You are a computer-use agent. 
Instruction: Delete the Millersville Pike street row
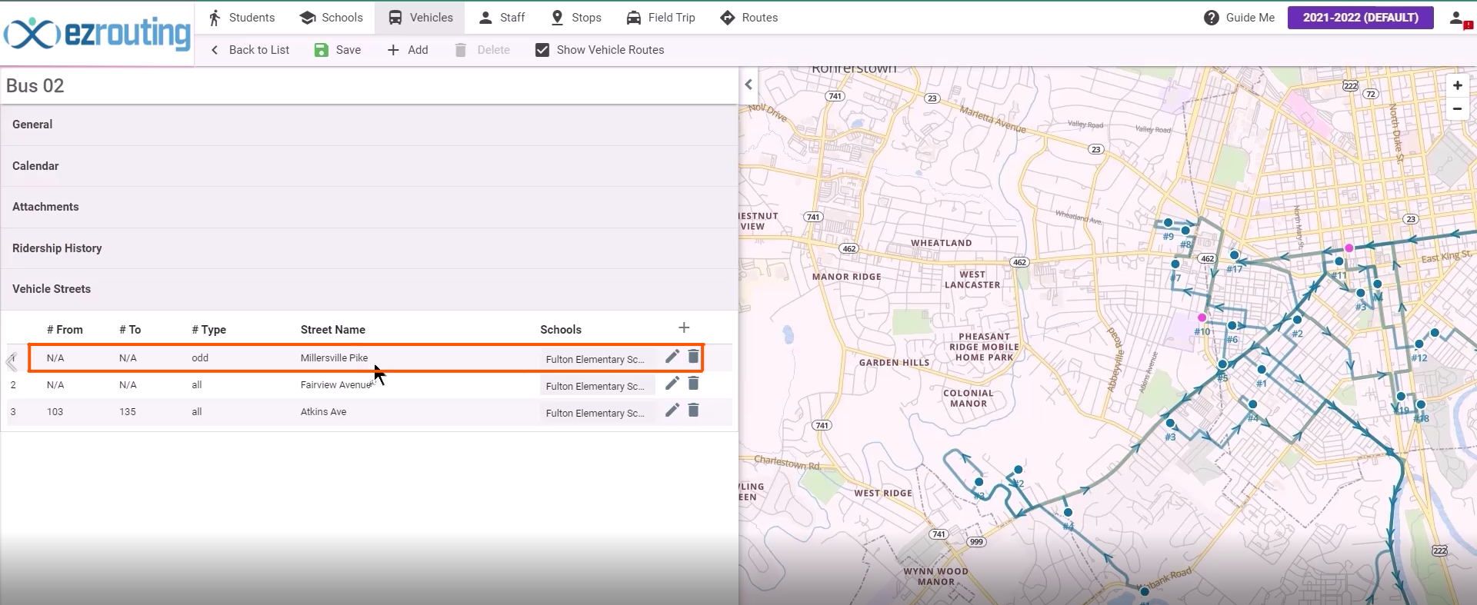click(693, 357)
